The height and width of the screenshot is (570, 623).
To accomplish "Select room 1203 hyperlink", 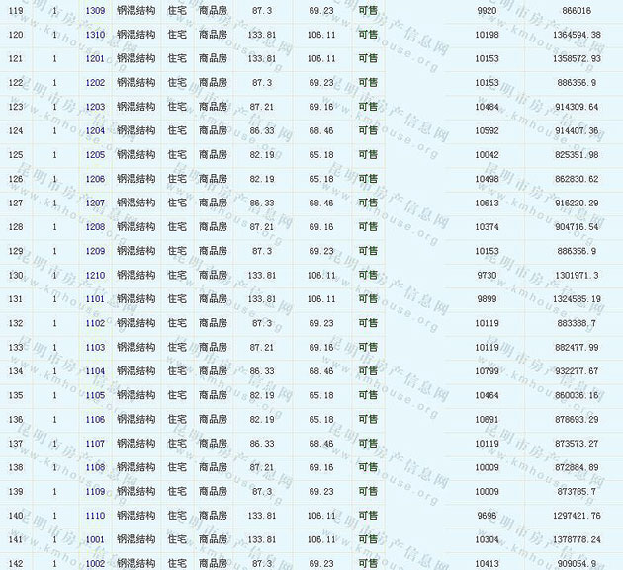I will [95, 107].
